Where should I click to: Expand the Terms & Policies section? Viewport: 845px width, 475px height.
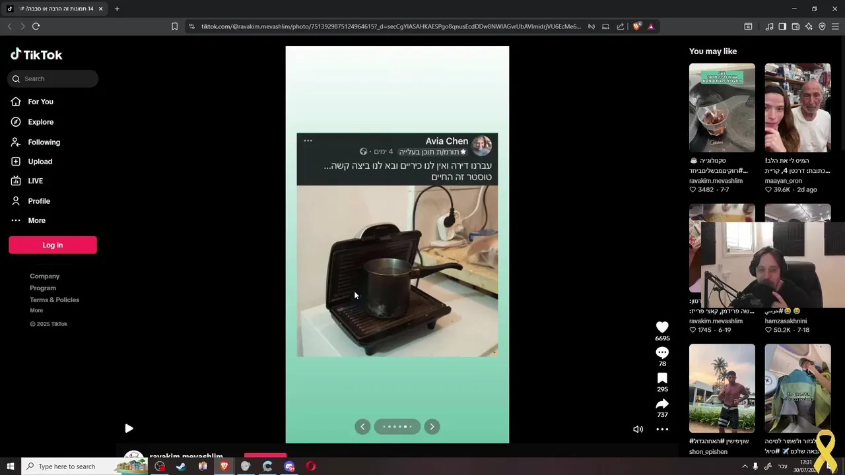pyautogui.click(x=54, y=300)
